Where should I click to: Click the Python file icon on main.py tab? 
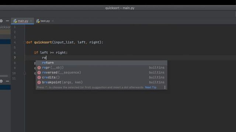[x=15, y=21]
